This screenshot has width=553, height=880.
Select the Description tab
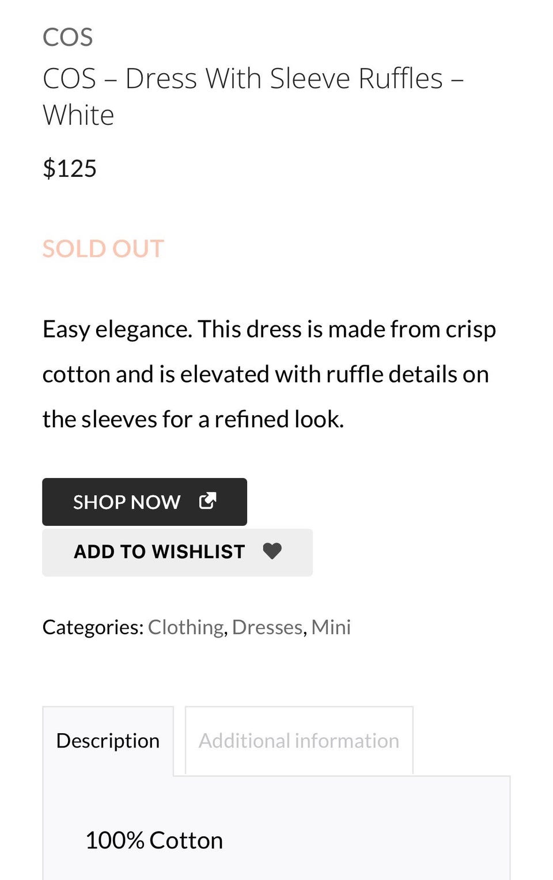[108, 741]
